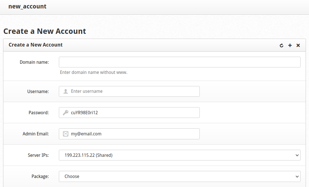Click the Create a New Account main heading

(45, 31)
